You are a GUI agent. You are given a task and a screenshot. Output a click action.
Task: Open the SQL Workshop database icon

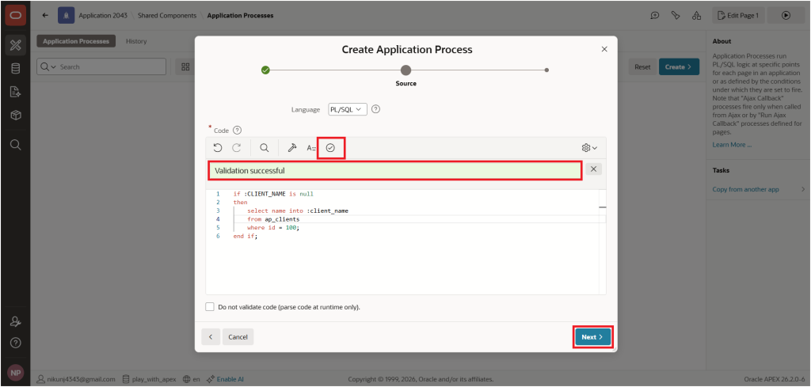pyautogui.click(x=15, y=68)
